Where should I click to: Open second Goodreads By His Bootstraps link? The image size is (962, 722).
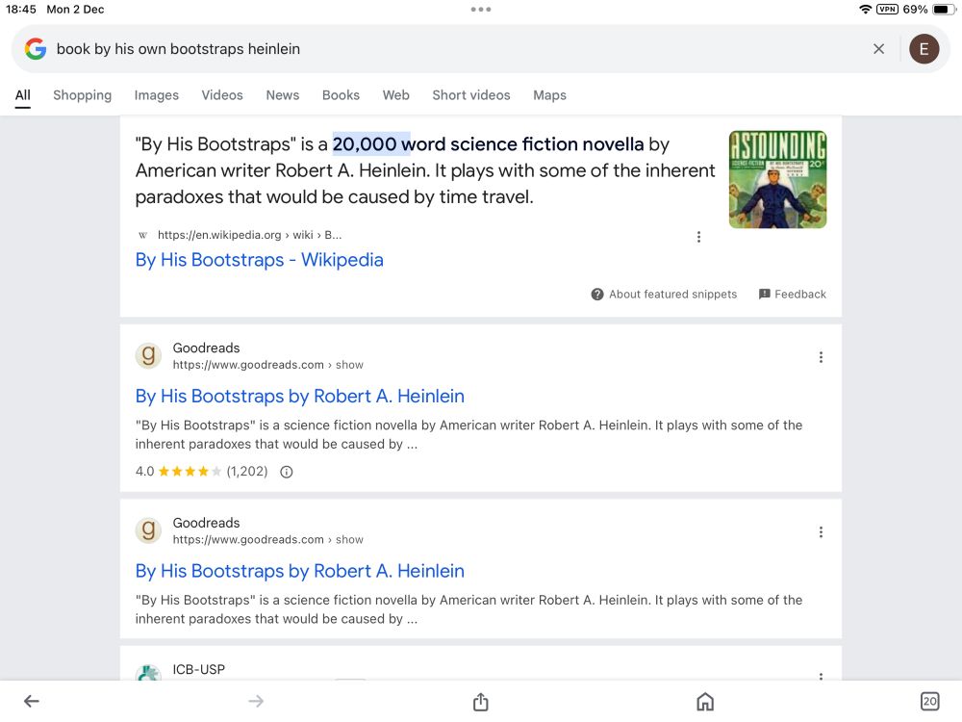pyautogui.click(x=299, y=571)
